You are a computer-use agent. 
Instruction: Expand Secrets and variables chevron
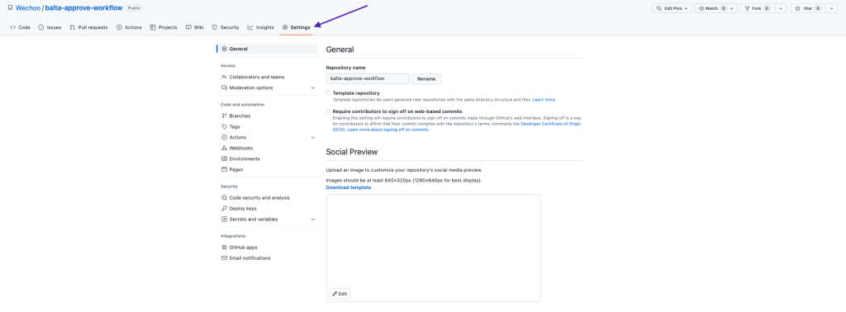point(312,220)
